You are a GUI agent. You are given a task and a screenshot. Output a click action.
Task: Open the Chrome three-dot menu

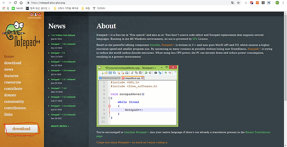click(283, 3)
